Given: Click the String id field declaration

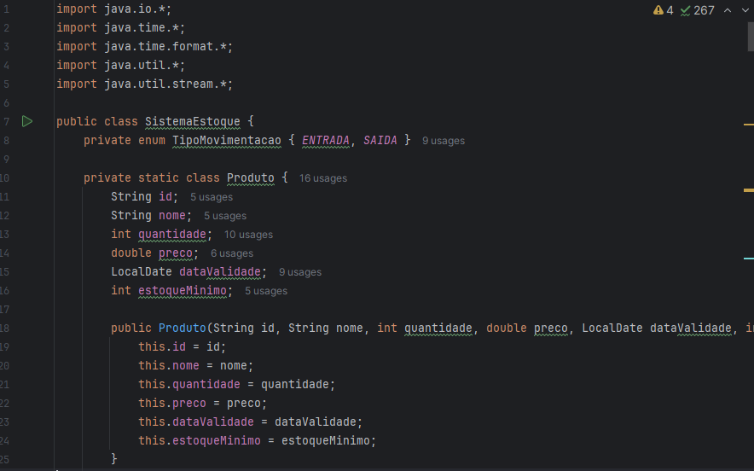Looking at the screenshot, I should pyautogui.click(x=145, y=197).
